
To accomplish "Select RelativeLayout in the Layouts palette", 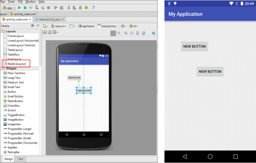I will tap(16, 64).
